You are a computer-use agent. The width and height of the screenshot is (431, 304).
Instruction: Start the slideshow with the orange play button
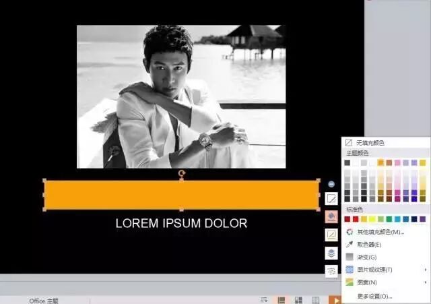point(335,300)
